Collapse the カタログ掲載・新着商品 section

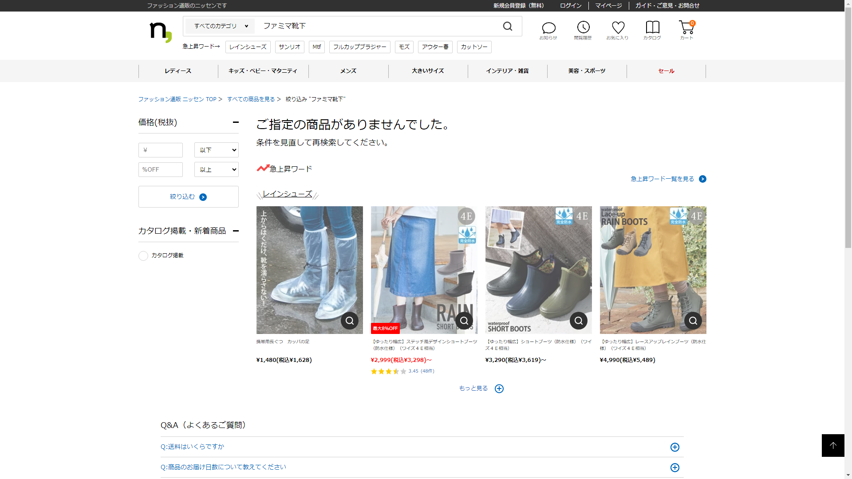236,231
